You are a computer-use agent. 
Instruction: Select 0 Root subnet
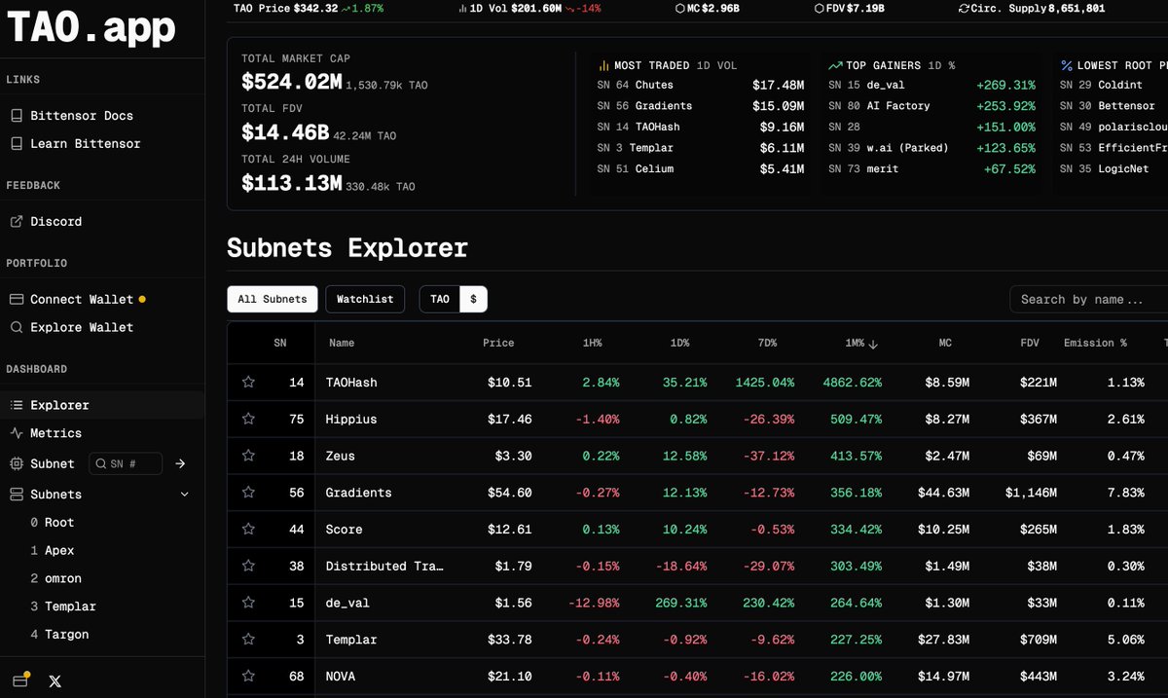[53, 523]
